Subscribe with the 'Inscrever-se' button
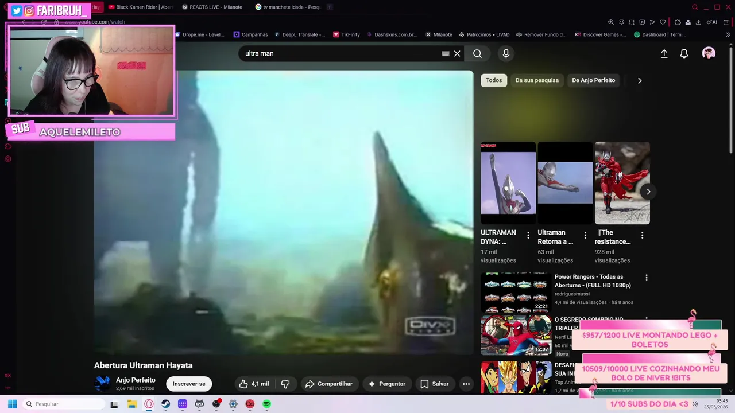735x413 pixels. pyautogui.click(x=189, y=384)
